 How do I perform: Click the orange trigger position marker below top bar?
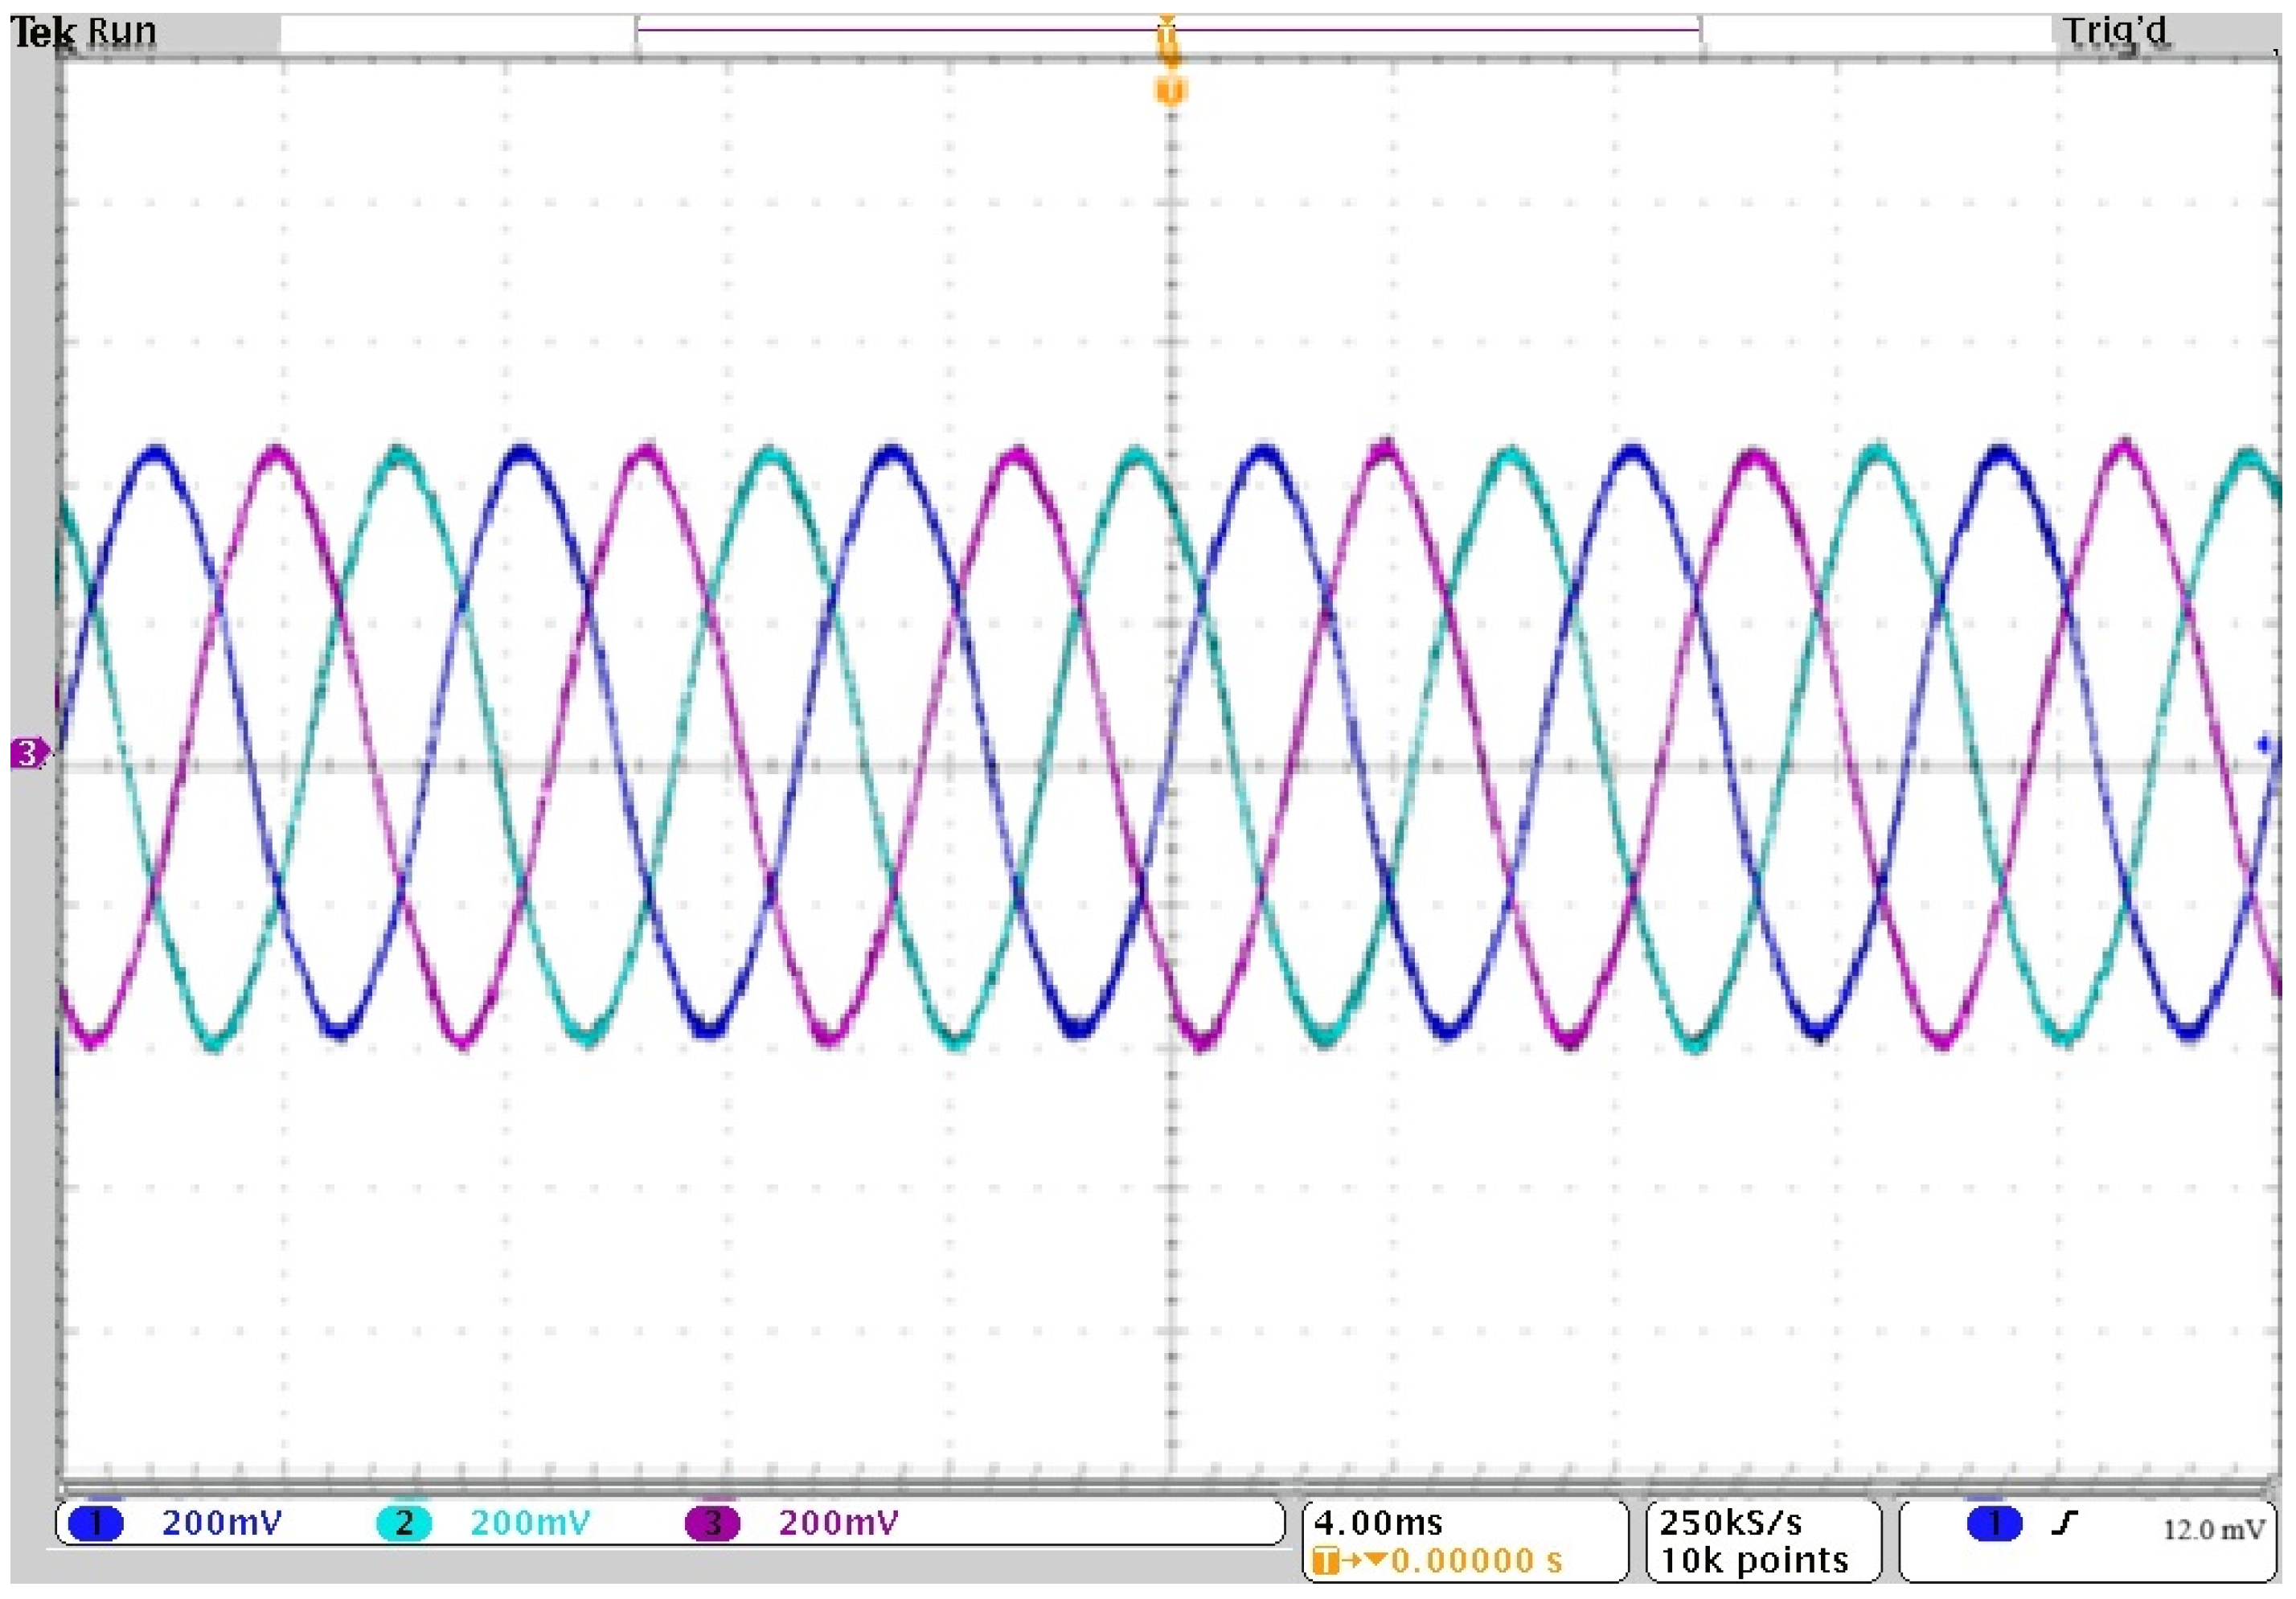point(1170,91)
